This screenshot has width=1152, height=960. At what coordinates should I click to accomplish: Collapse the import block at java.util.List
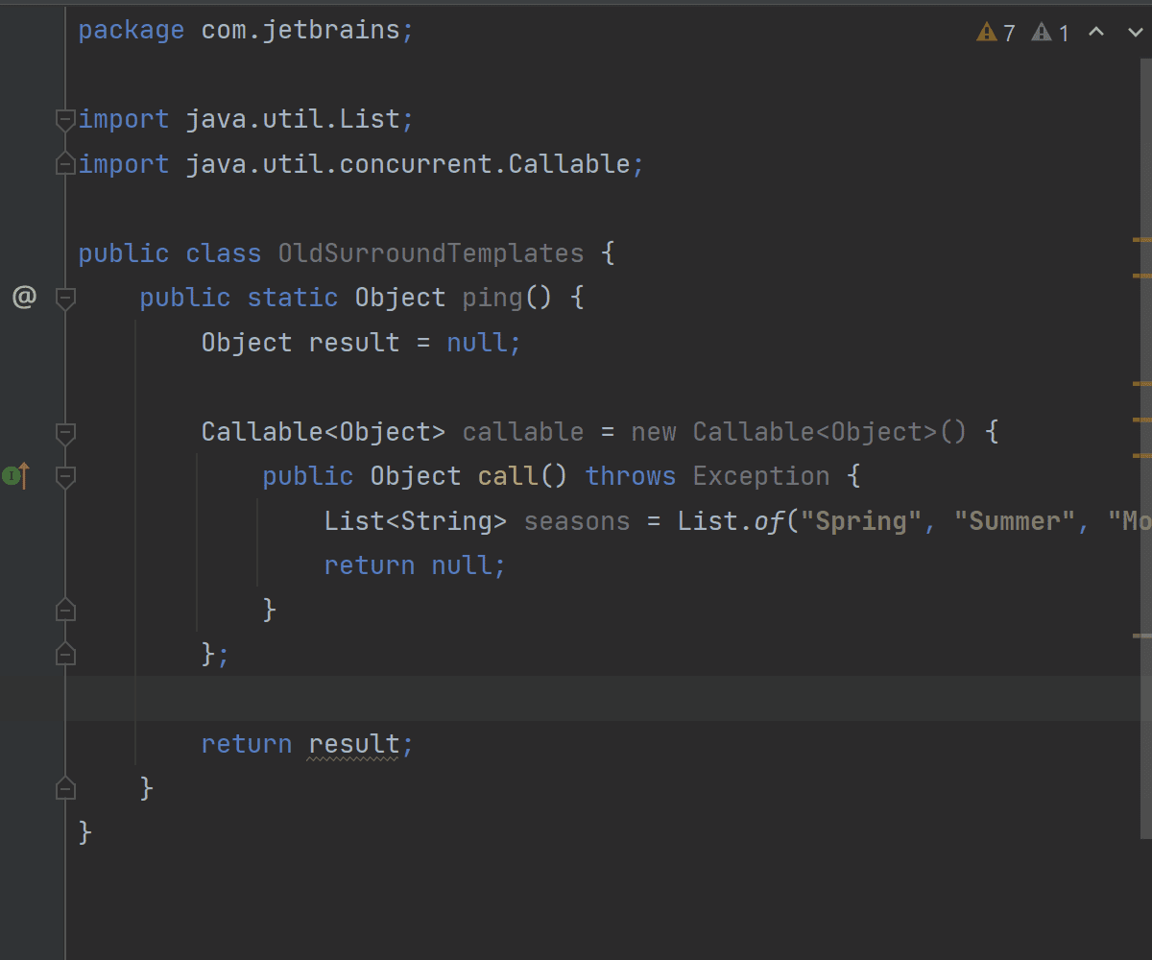tap(65, 120)
